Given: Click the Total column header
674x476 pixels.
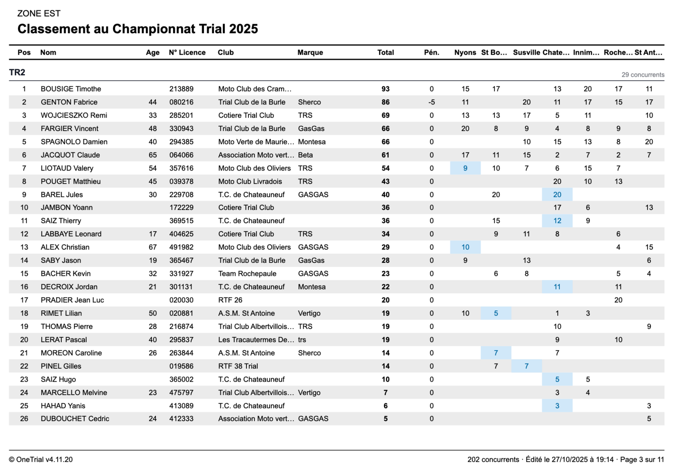Looking at the screenshot, I should [385, 52].
